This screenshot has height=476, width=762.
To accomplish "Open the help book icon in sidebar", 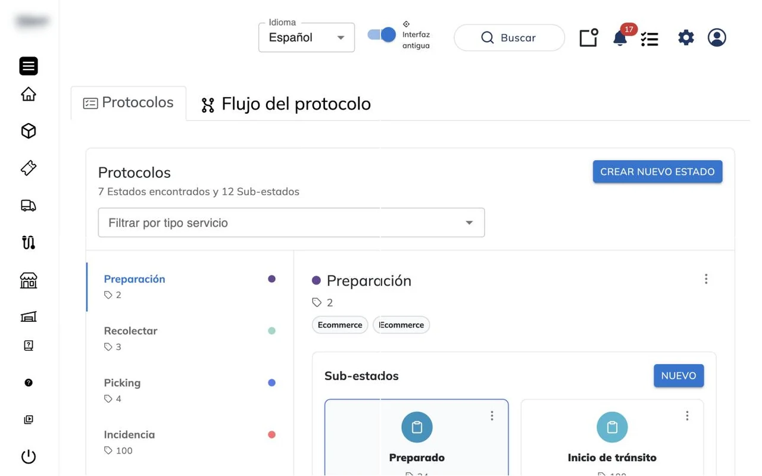I will click(29, 346).
